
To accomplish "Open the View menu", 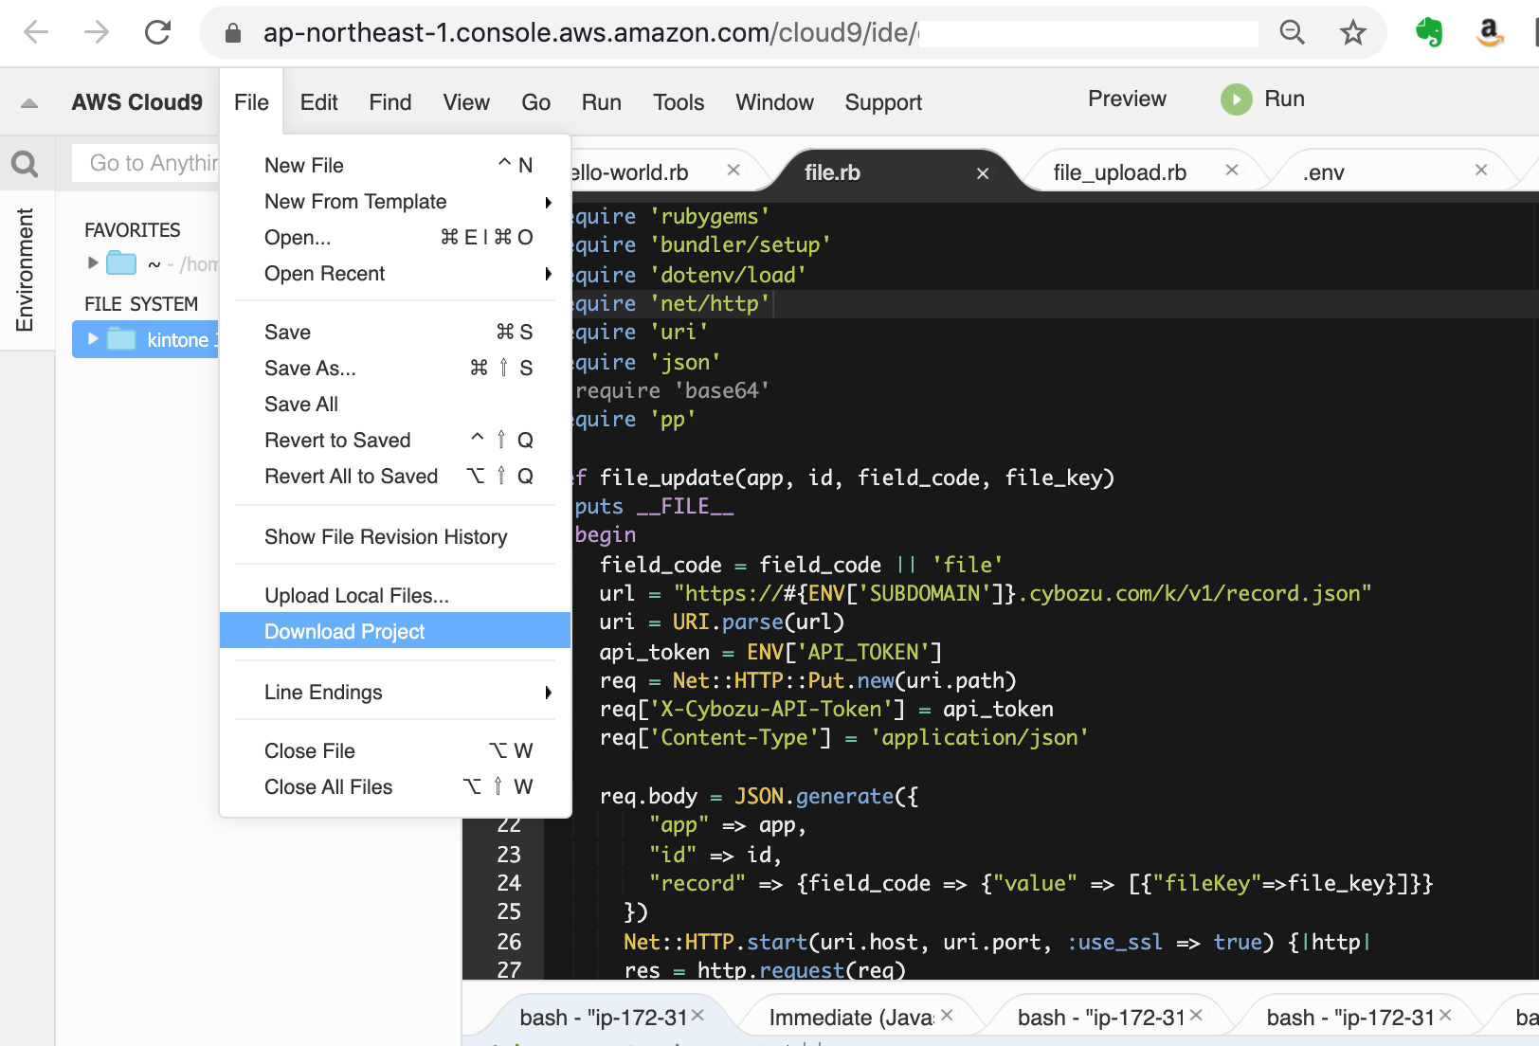I will coord(466,102).
